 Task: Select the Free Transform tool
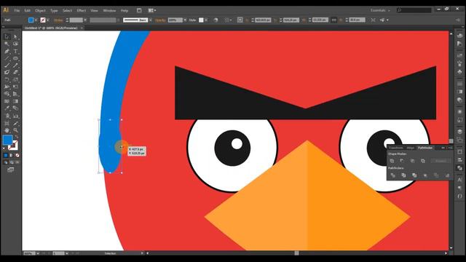(15, 87)
